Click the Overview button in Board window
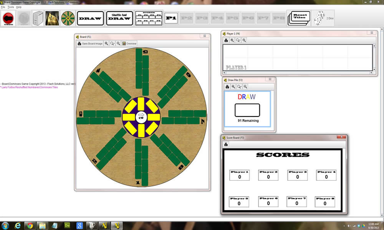The width and height of the screenshot is (384, 230). click(129, 44)
